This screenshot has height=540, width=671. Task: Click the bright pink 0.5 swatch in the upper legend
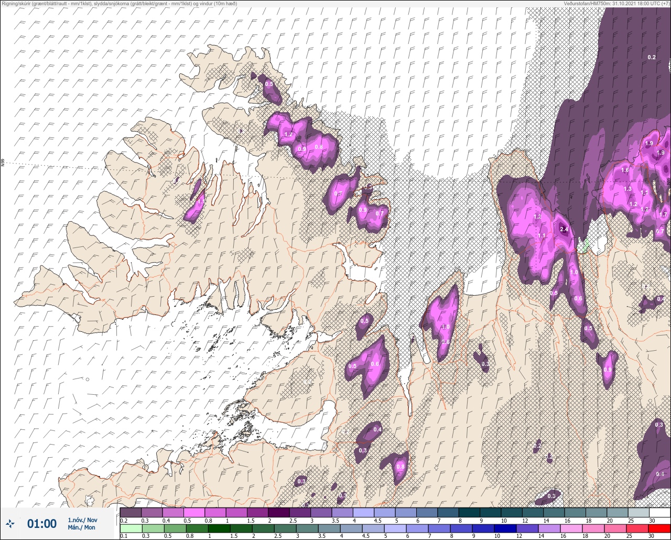click(194, 512)
